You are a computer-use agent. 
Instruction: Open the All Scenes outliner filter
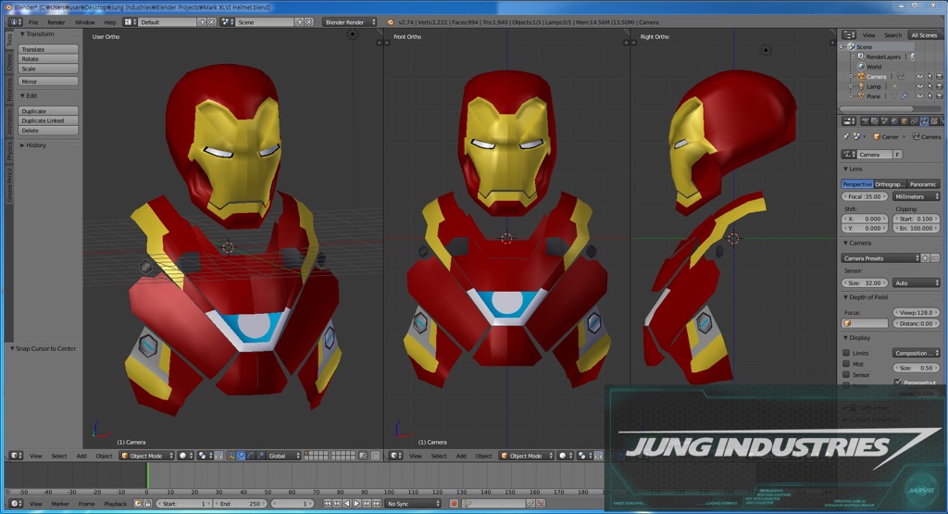coord(924,35)
